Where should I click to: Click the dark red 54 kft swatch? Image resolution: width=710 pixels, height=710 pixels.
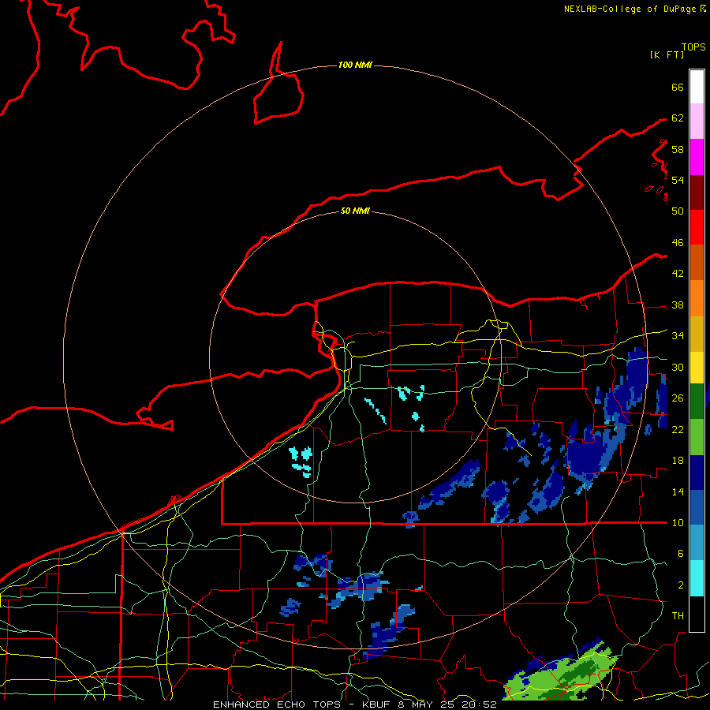pyautogui.click(x=697, y=192)
